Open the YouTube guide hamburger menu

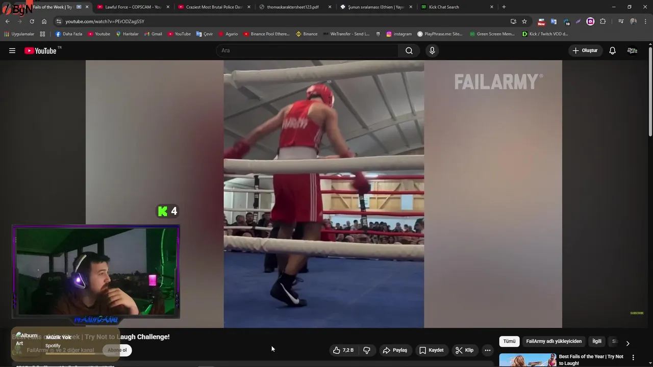(x=12, y=50)
